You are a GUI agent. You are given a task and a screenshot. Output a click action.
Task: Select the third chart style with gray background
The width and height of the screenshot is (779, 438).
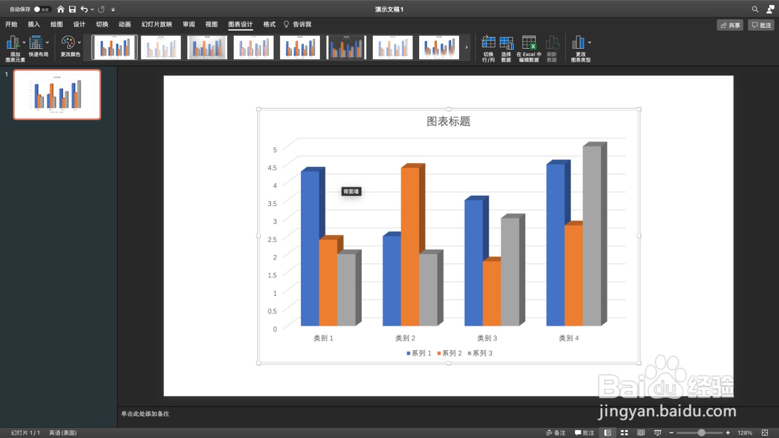click(207, 47)
